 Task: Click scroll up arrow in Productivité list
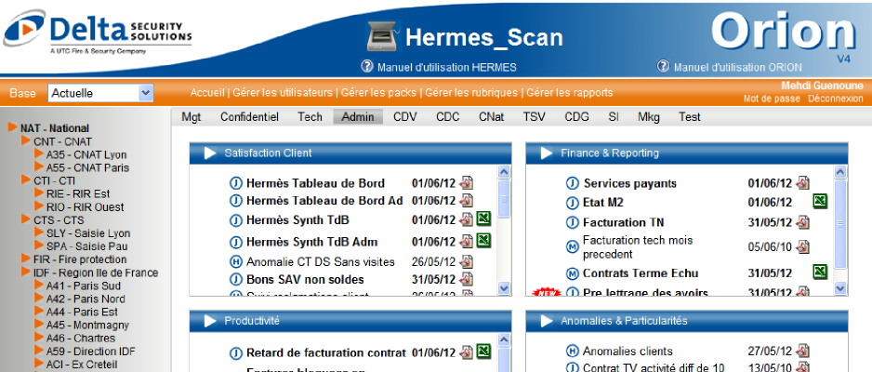[504, 339]
